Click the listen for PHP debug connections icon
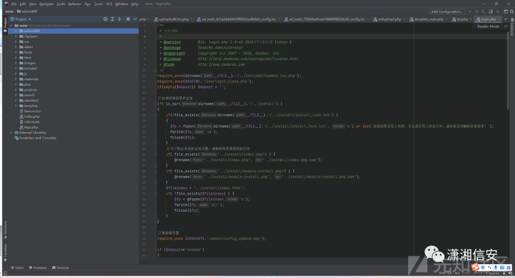This screenshot has height=278, width=515. [490, 11]
